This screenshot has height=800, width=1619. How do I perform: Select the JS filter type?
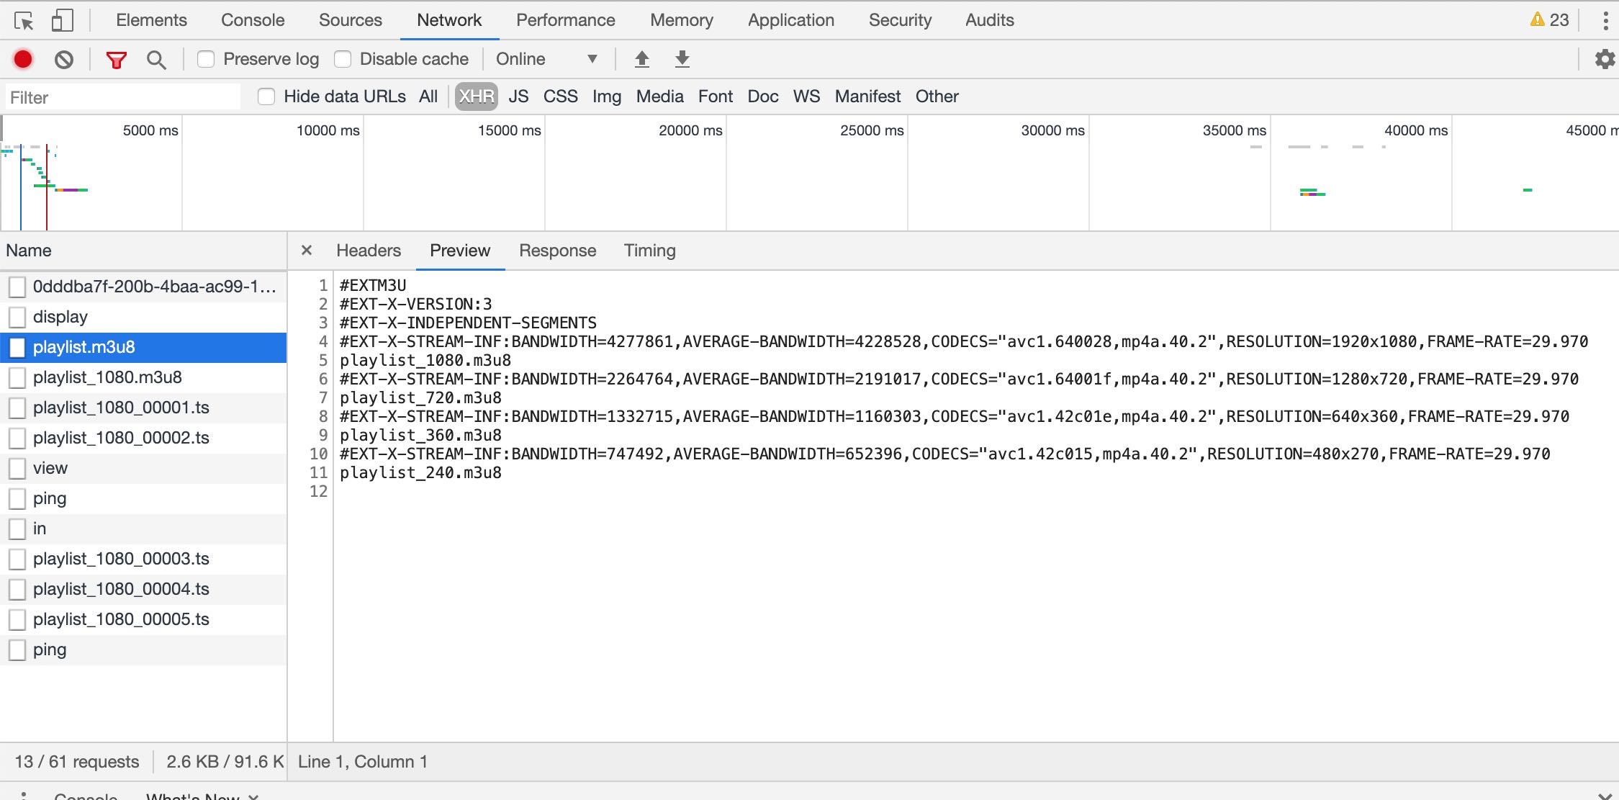[x=518, y=96]
